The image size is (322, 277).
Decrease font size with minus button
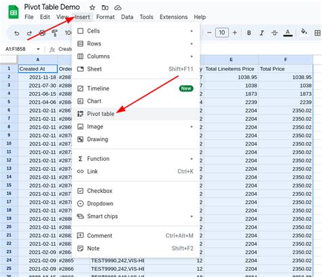209,33
